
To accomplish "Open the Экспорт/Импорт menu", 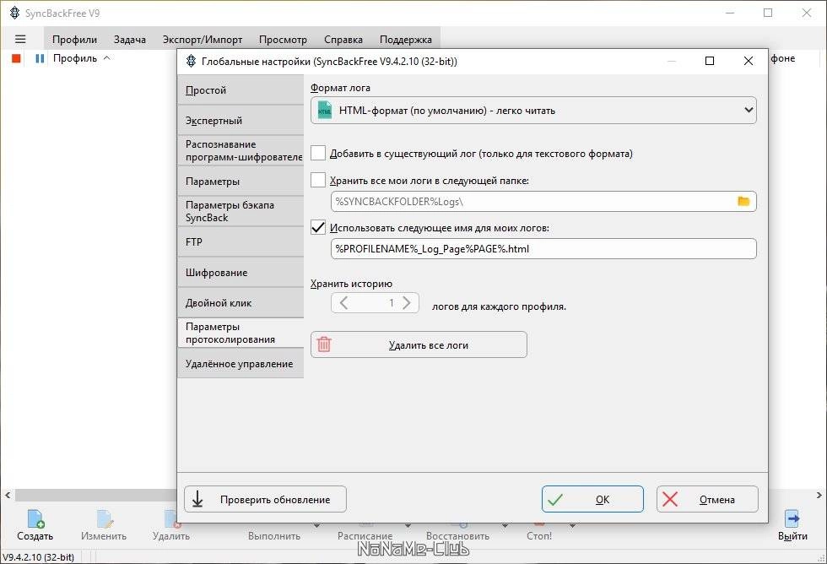I will pos(202,39).
